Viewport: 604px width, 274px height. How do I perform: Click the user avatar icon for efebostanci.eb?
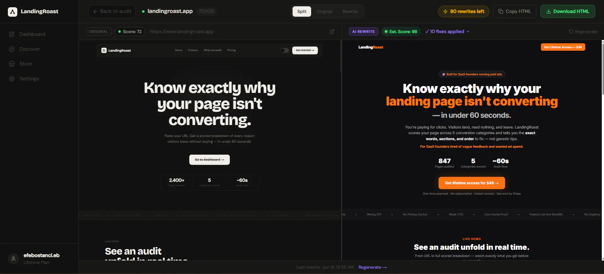[13, 259]
